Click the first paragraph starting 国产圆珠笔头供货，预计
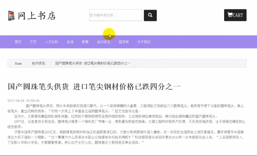257x156 pixels. pos(126,108)
